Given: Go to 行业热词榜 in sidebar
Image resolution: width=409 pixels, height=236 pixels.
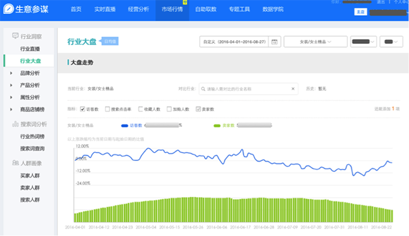Looking at the screenshot, I should click(x=32, y=137).
